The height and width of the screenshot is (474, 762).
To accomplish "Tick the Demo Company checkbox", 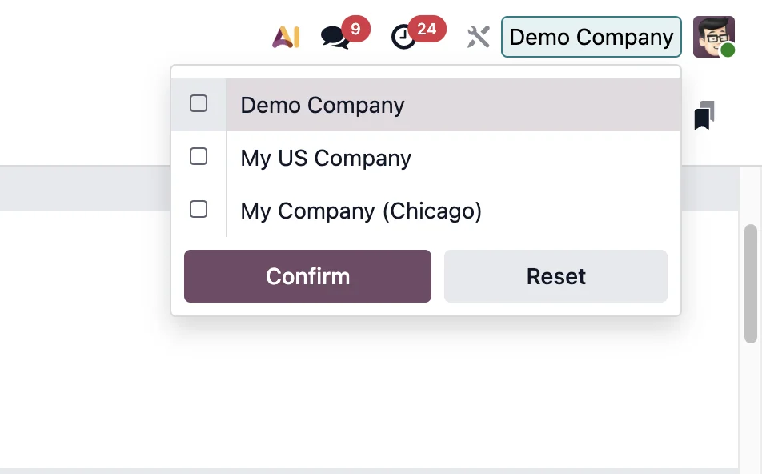I will click(199, 103).
